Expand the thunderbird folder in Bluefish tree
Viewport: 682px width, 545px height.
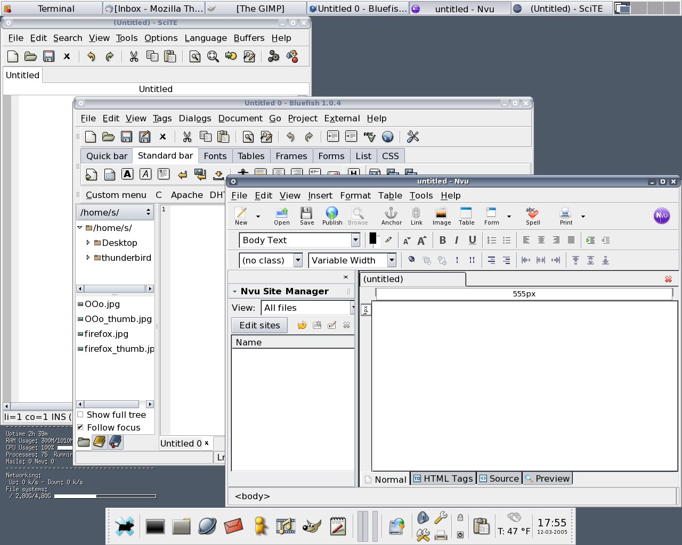88,258
